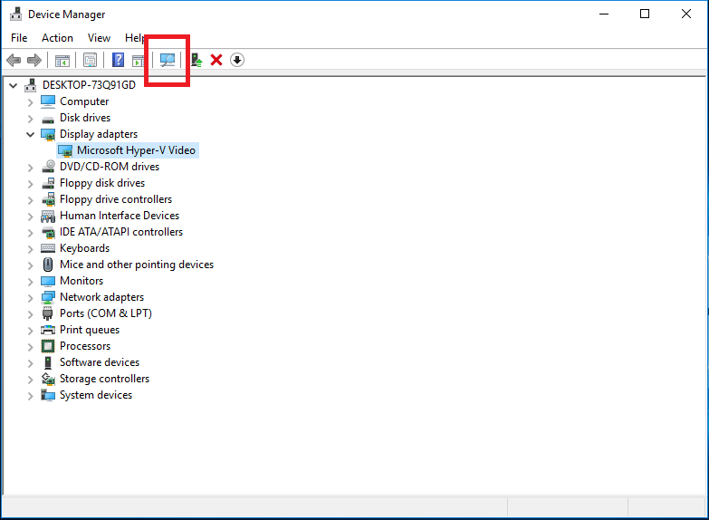Open the Action menu
Viewport: 709px width, 520px height.
pos(57,38)
